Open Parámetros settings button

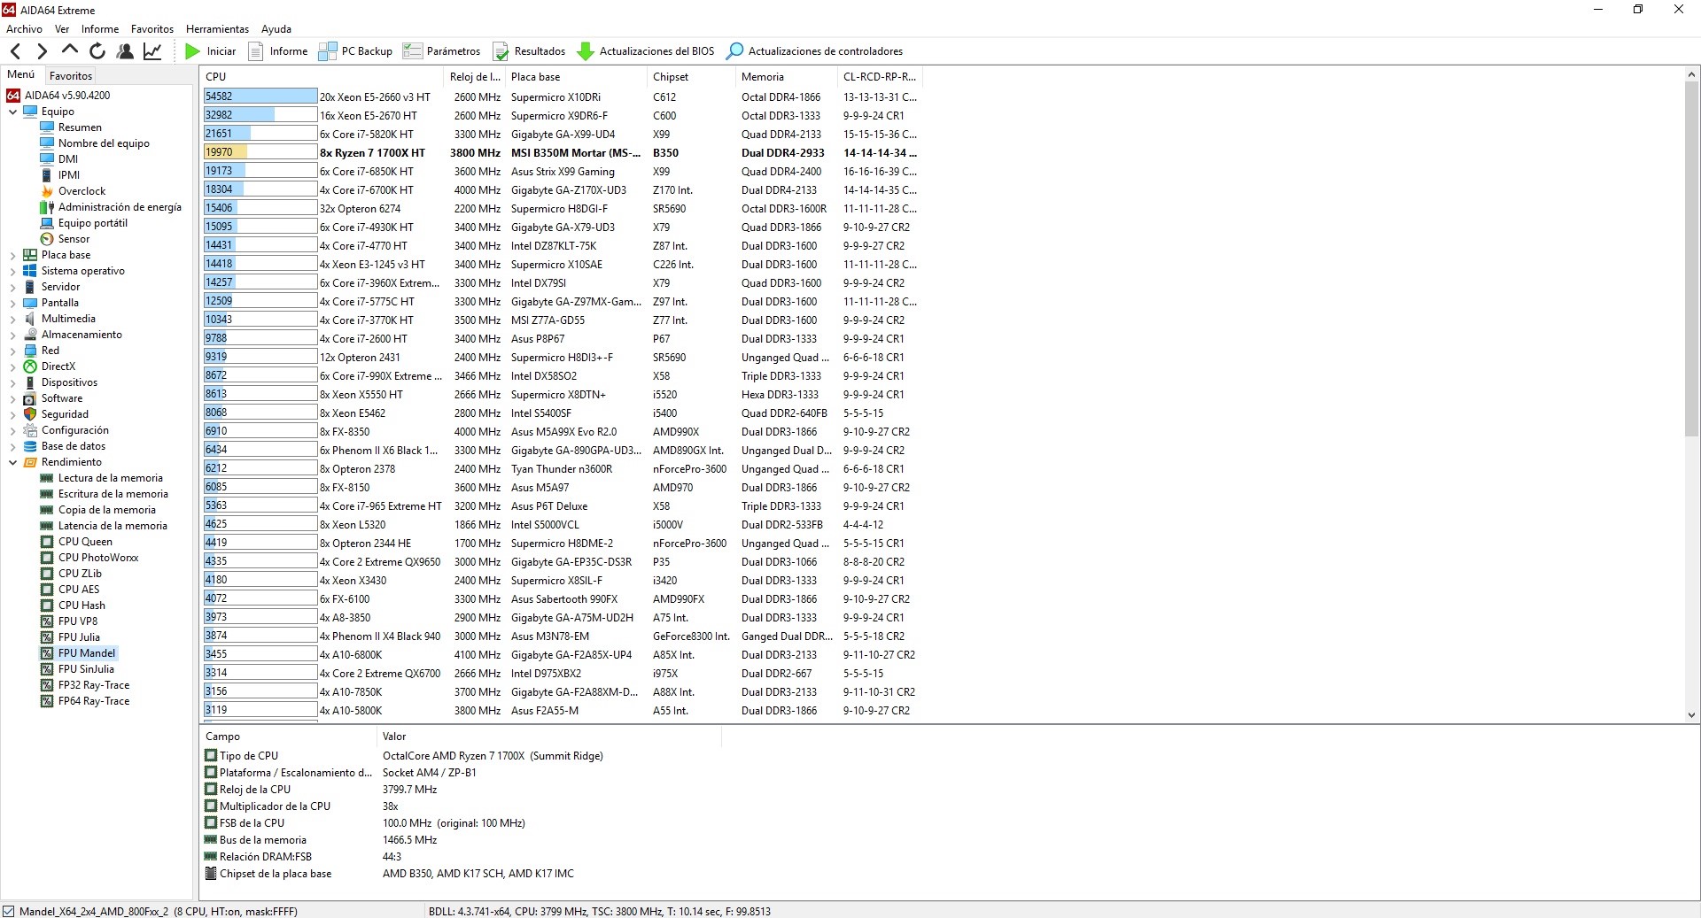click(x=441, y=51)
